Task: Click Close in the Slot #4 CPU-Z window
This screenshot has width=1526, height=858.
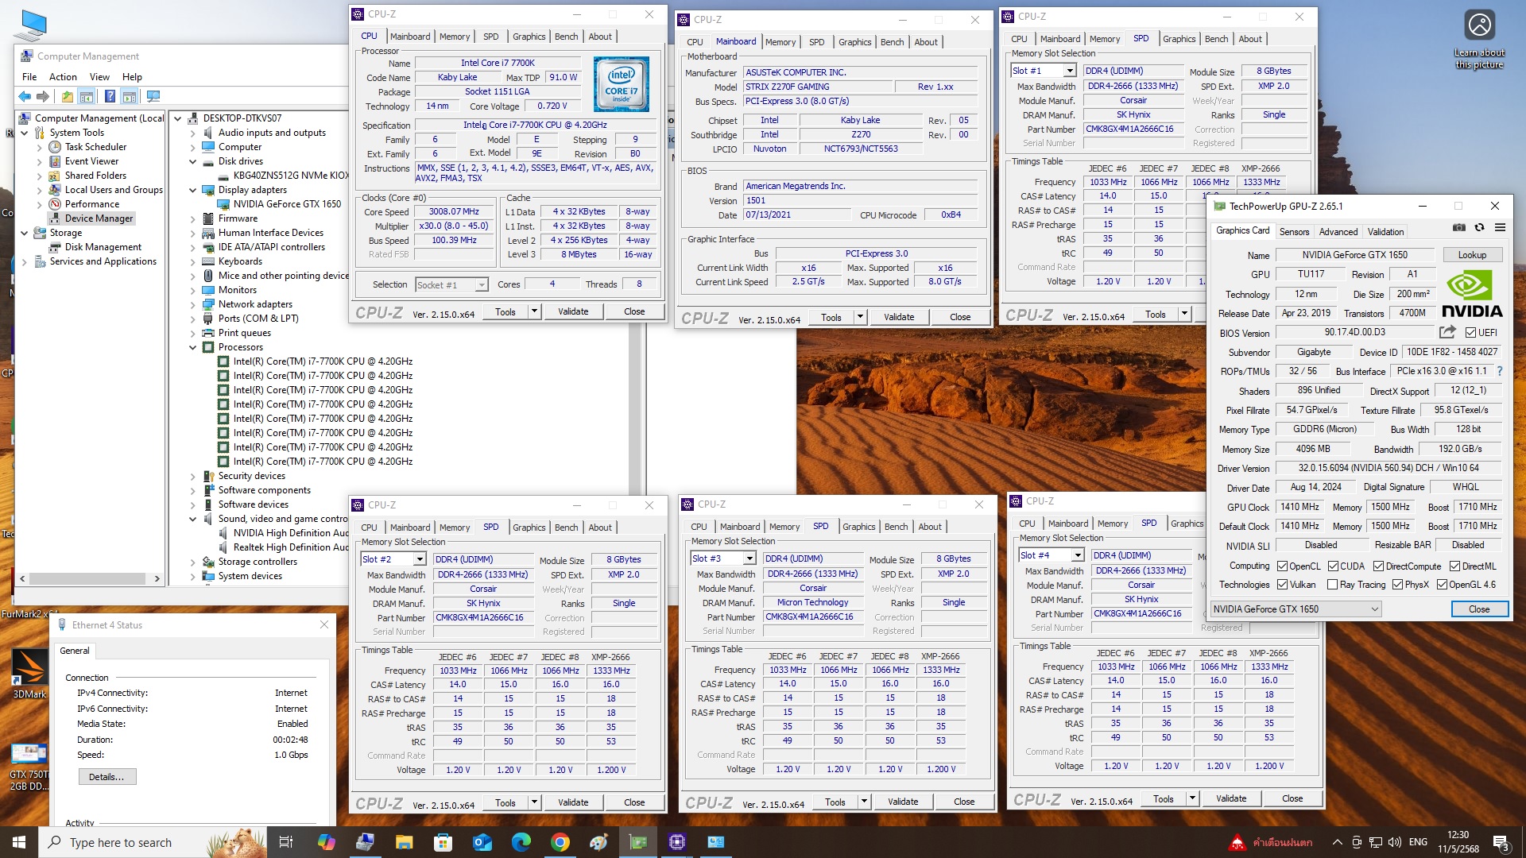Action: (1292, 798)
